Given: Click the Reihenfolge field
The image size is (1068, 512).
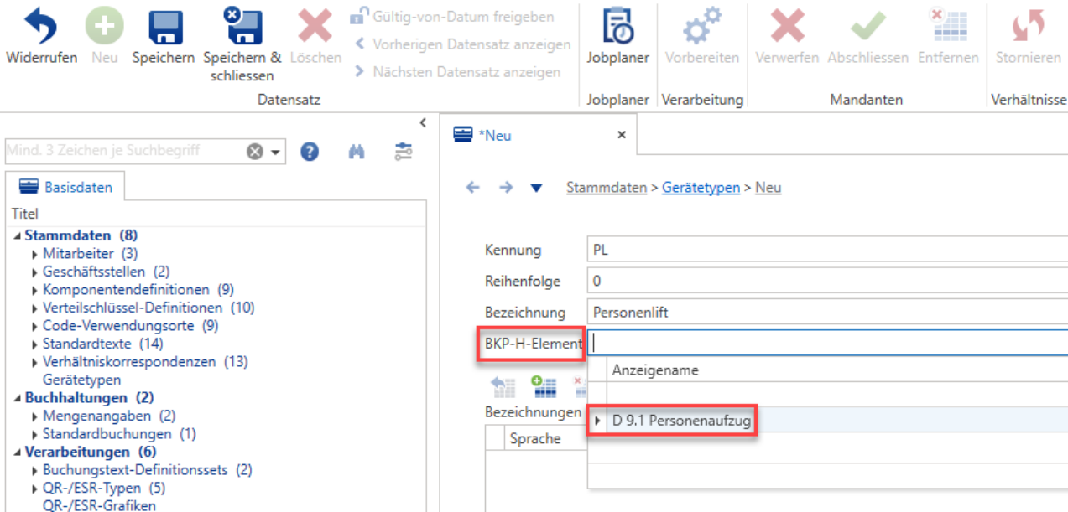Looking at the screenshot, I should (x=826, y=281).
